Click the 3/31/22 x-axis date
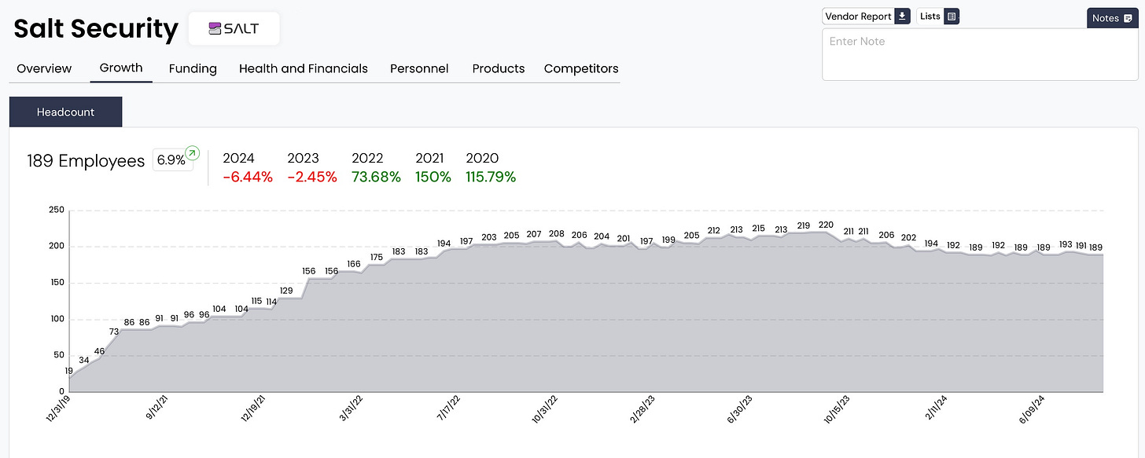Viewport: 1145px width, 458px height. (x=351, y=410)
